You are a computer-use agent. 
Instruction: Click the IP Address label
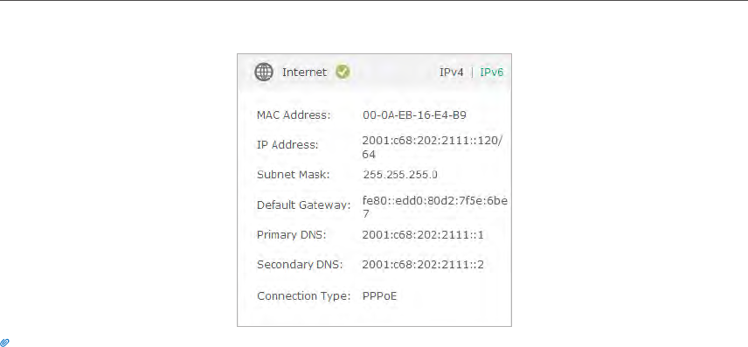click(x=287, y=144)
